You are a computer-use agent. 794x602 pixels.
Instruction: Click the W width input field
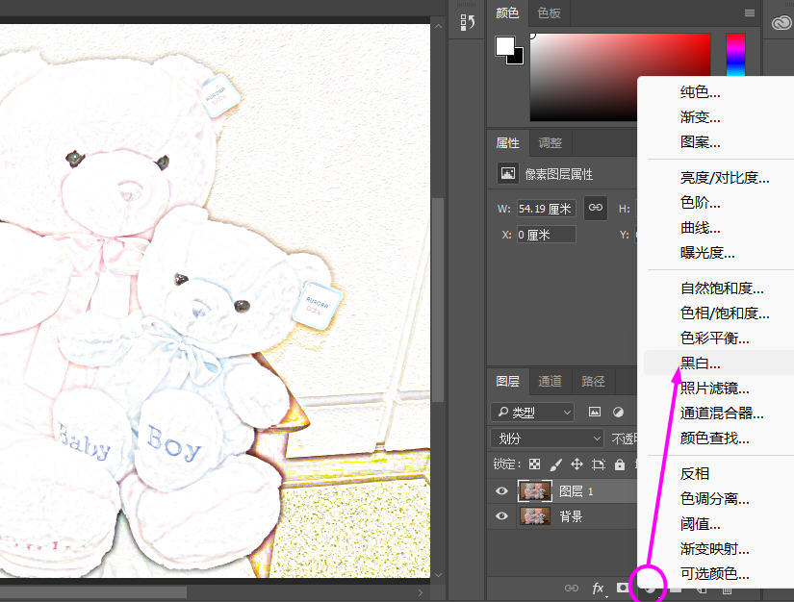pos(546,209)
